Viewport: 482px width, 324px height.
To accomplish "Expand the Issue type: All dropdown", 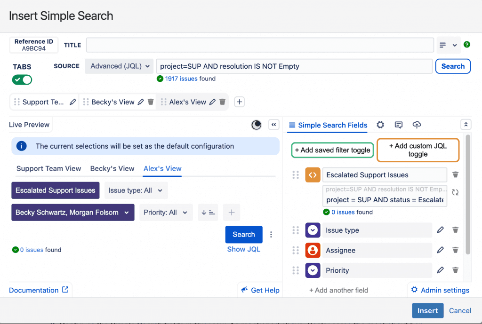I will 136,190.
